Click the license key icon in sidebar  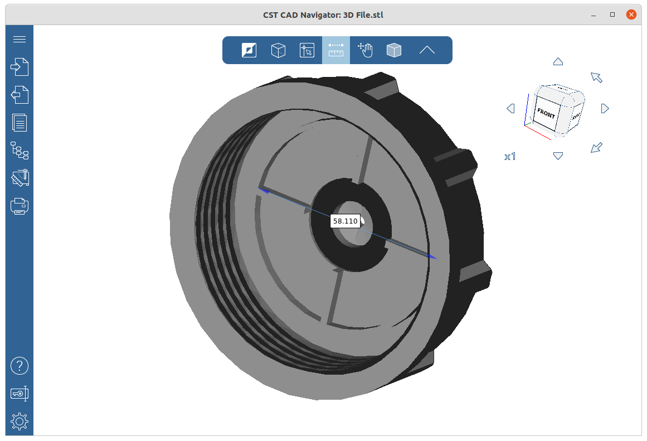[20, 394]
